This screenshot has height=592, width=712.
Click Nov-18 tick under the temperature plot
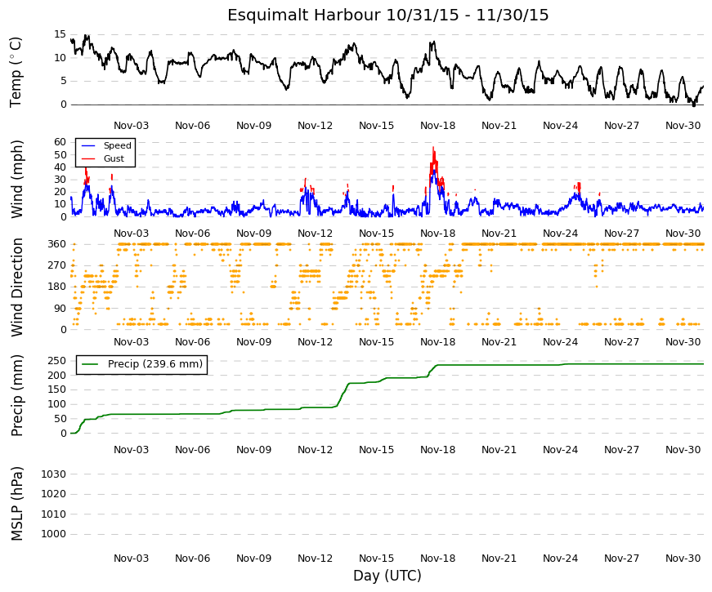point(437,126)
